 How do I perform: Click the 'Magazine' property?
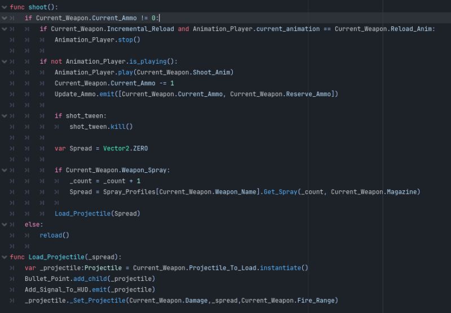point(402,192)
